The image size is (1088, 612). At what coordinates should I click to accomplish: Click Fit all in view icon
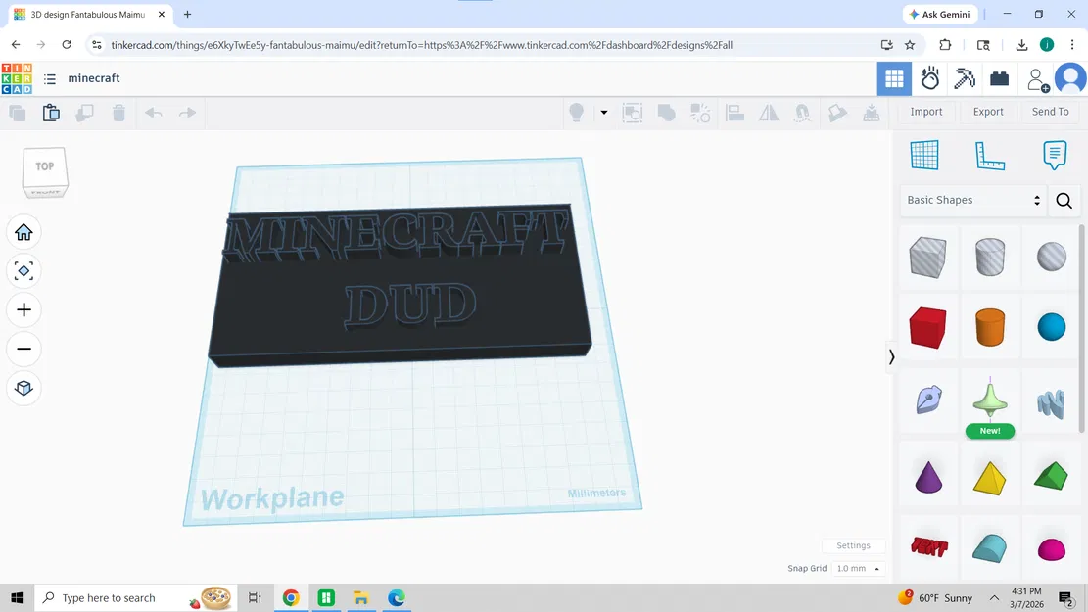pos(24,270)
